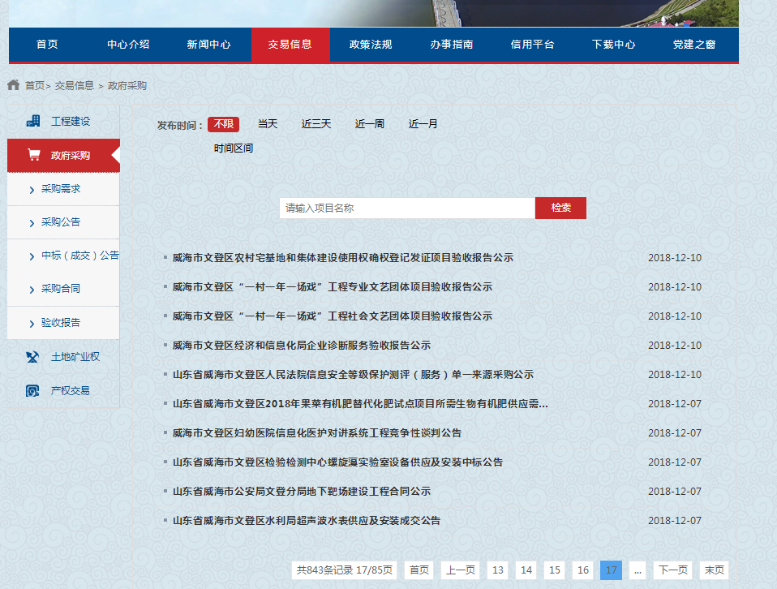Click the 土地矿业权 mining icon
The image size is (777, 589).
click(x=33, y=357)
